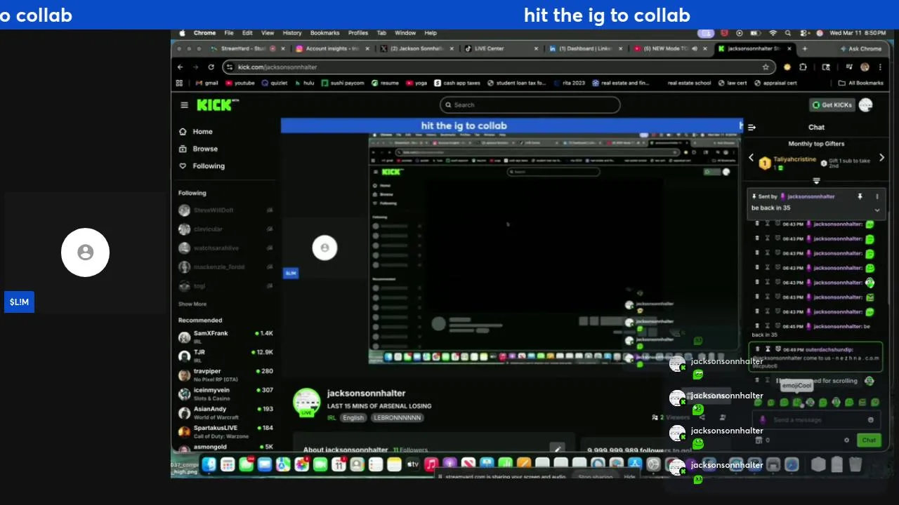Click the kick.com address bar
Screen dimensions: 899x505
tap(492, 67)
